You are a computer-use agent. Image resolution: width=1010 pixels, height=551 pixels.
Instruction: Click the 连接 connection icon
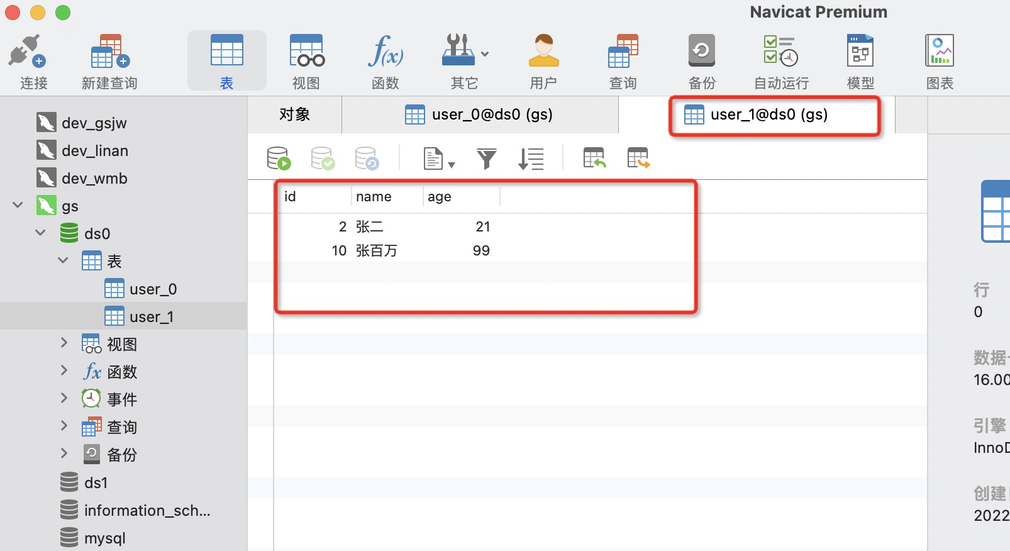point(26,51)
